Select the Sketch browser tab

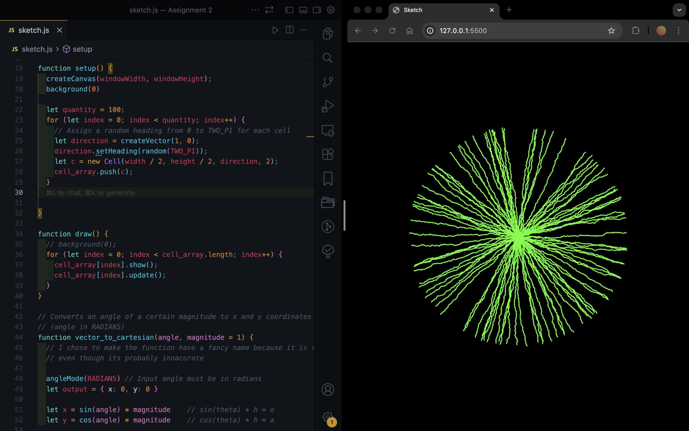tap(413, 10)
